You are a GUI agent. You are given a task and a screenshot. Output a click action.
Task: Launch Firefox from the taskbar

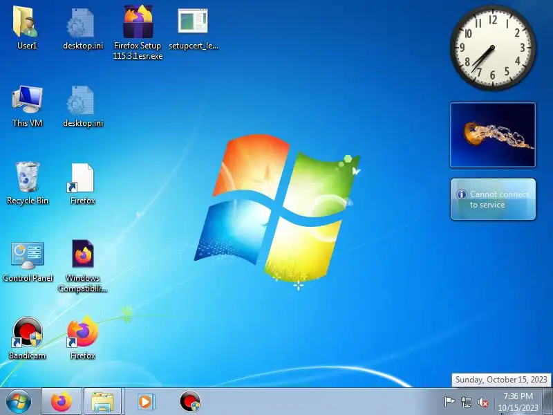pyautogui.click(x=62, y=402)
